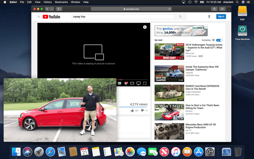Open the Window menu
Screen dimensions: 254x159
click(x=76, y=2)
